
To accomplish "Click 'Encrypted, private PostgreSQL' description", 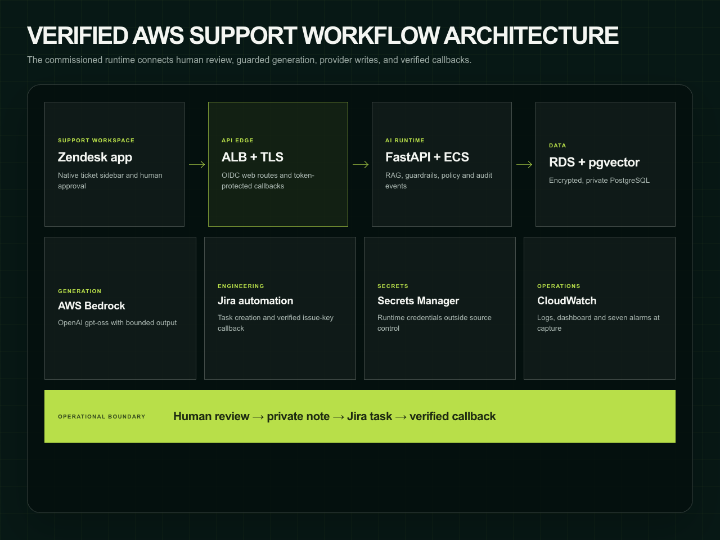I will (599, 181).
